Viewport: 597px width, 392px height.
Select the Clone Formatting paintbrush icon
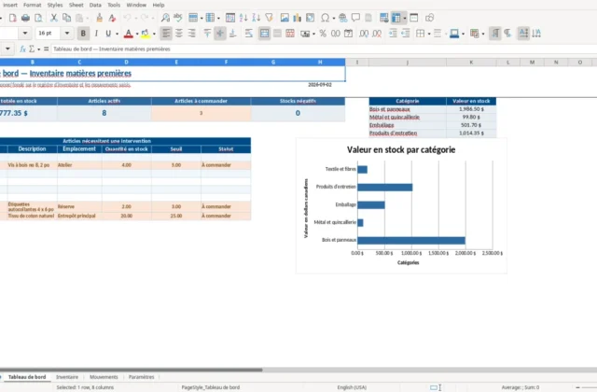click(x=100, y=18)
